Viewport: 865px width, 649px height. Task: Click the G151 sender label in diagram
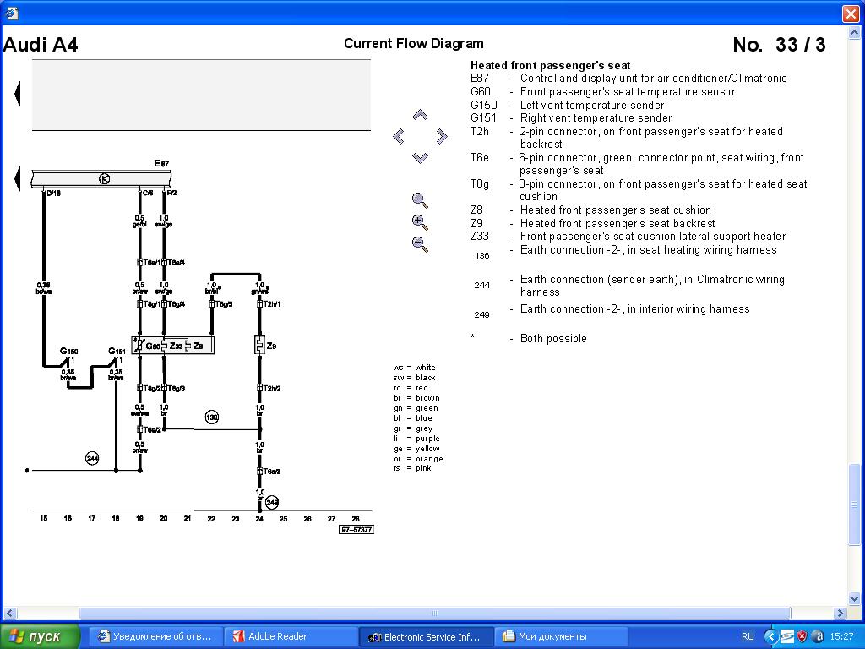coord(117,351)
